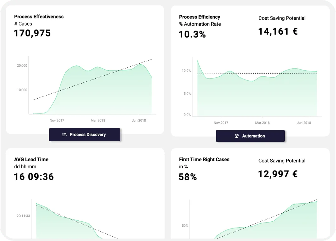This screenshot has width=336, height=241.
Task: Select the AVG Lead Time title
Action: click(x=31, y=159)
